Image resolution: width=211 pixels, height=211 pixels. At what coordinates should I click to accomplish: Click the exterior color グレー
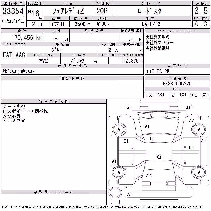click(57, 50)
